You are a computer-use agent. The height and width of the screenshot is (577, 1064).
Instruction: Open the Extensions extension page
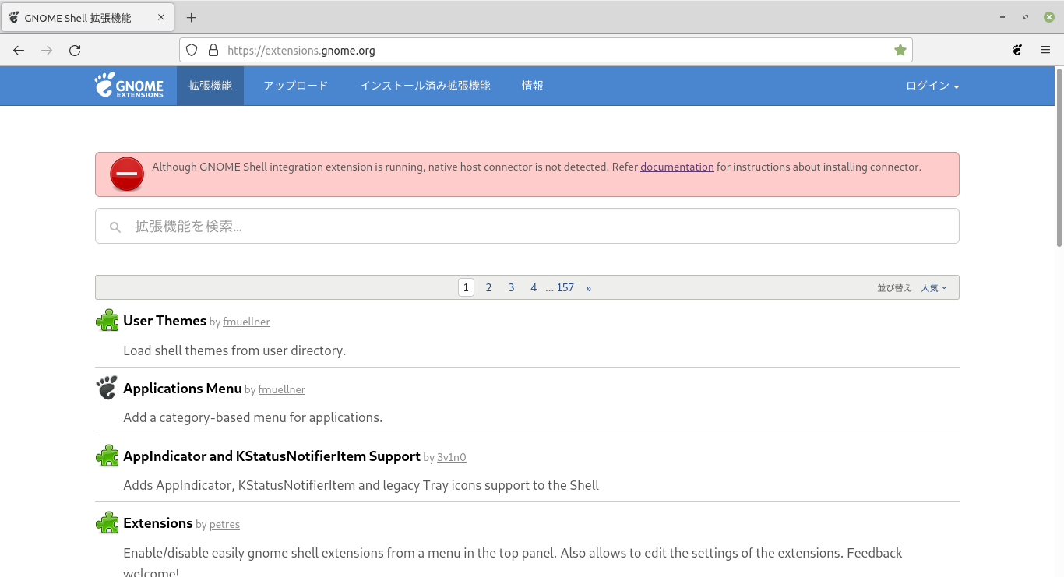(158, 522)
